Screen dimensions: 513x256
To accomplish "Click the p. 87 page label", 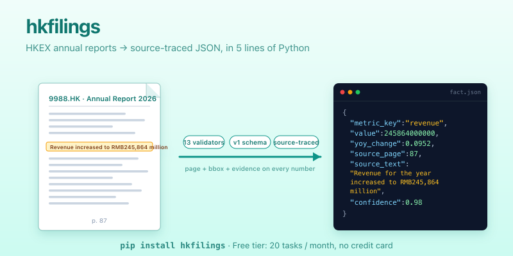I will tap(99, 221).
